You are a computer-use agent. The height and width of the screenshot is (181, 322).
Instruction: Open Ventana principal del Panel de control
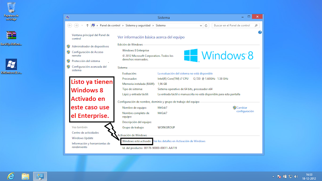coord(91,37)
